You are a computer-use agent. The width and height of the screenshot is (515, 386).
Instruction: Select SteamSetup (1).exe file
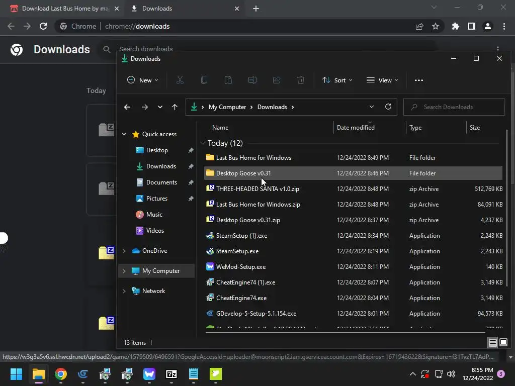click(x=353, y=235)
